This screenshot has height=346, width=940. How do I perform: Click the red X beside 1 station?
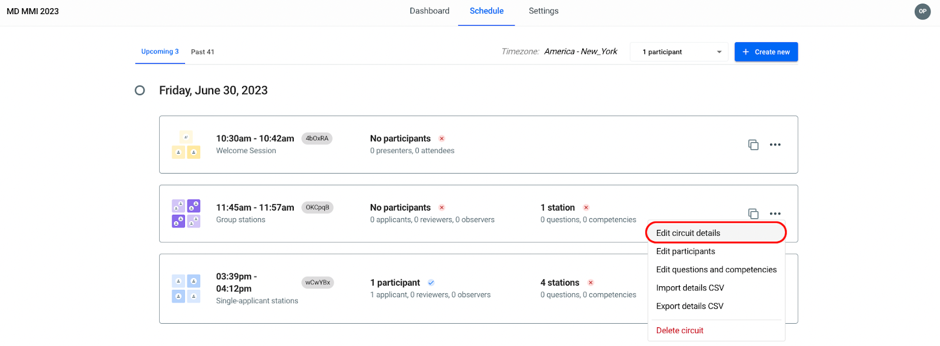coord(586,208)
